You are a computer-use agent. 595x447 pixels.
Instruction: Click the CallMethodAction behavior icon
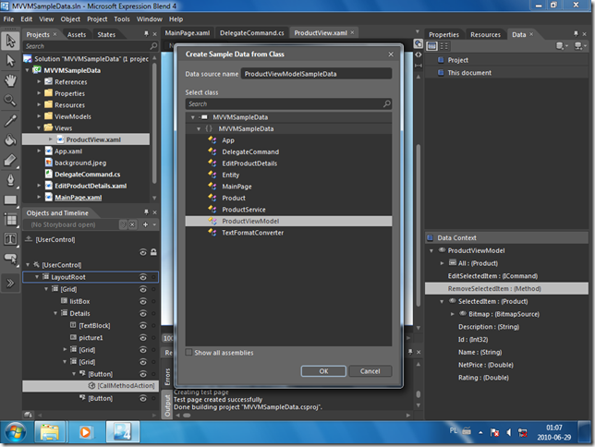coord(91,386)
